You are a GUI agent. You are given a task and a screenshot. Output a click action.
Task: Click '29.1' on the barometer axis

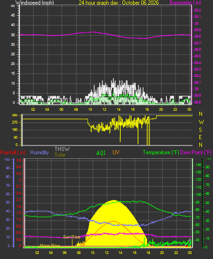tap(197, 82)
